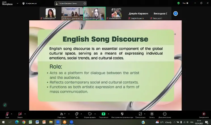The width and height of the screenshot is (211, 125).
Task: Open the View layout menu
Action: pyautogui.click(x=186, y=3)
